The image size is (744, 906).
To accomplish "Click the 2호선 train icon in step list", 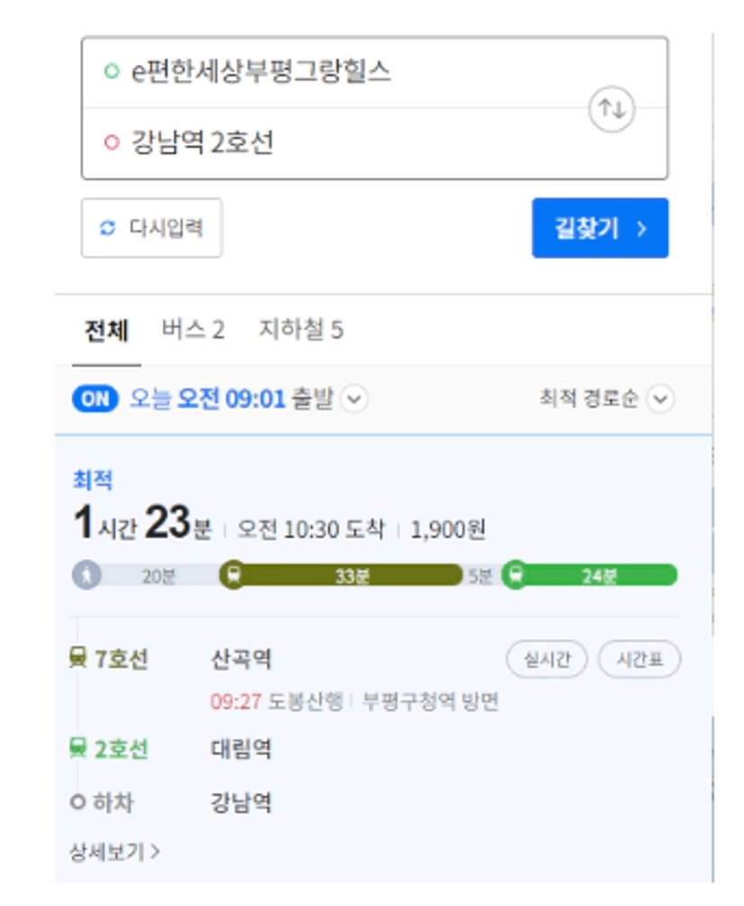I will point(77,748).
